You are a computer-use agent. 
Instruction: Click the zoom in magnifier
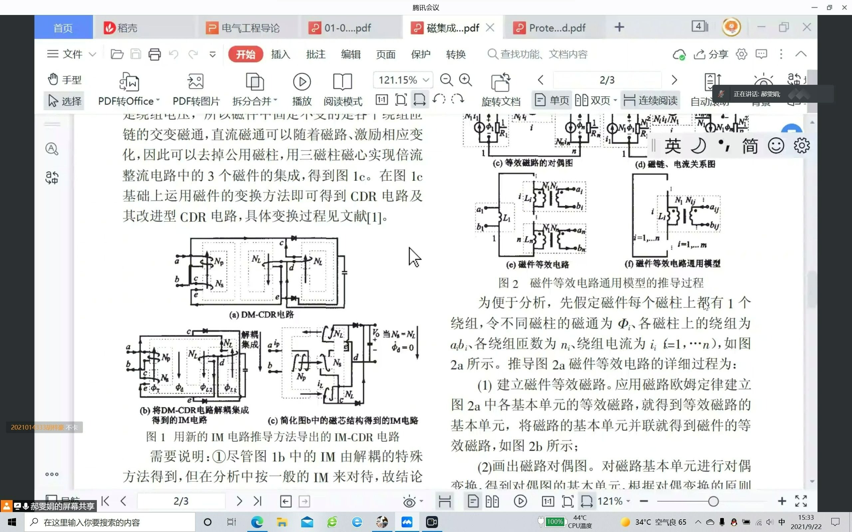[x=465, y=80]
